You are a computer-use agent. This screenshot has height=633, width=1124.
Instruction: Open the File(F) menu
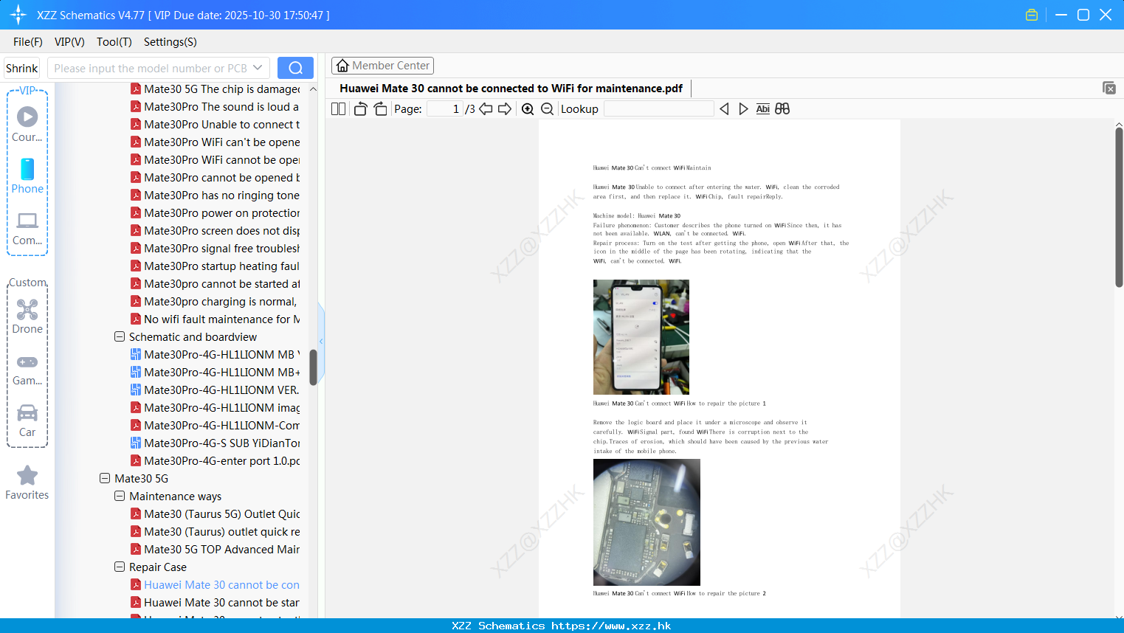pyautogui.click(x=28, y=42)
